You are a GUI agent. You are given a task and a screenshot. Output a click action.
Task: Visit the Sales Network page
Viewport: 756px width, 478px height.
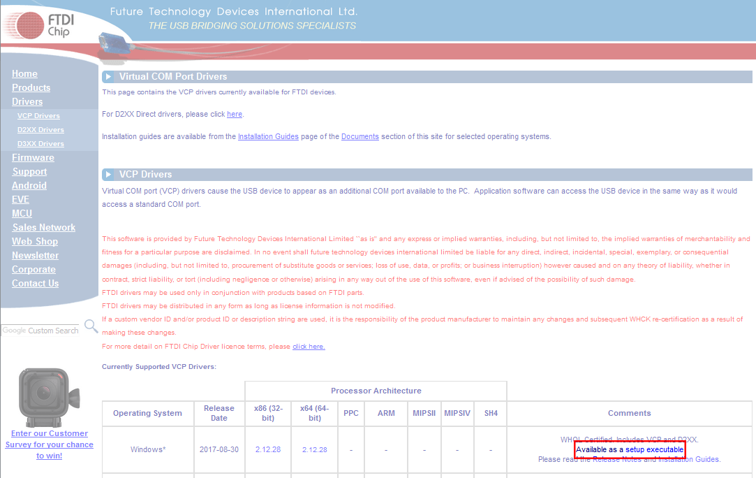[43, 228]
